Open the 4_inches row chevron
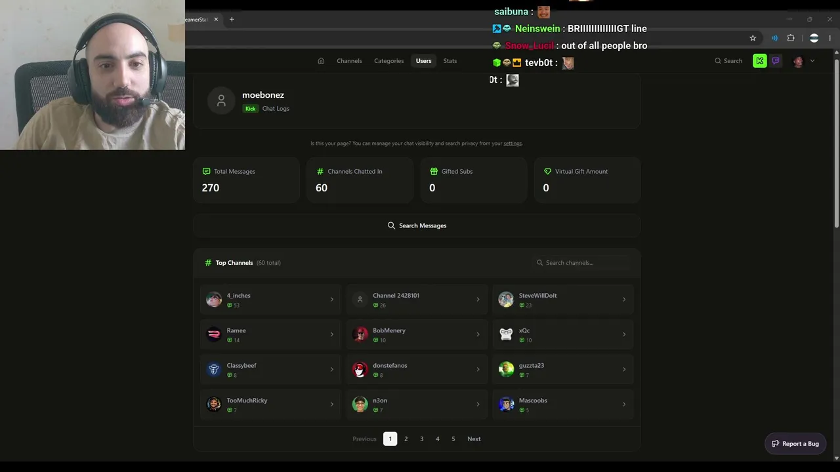 (331, 300)
